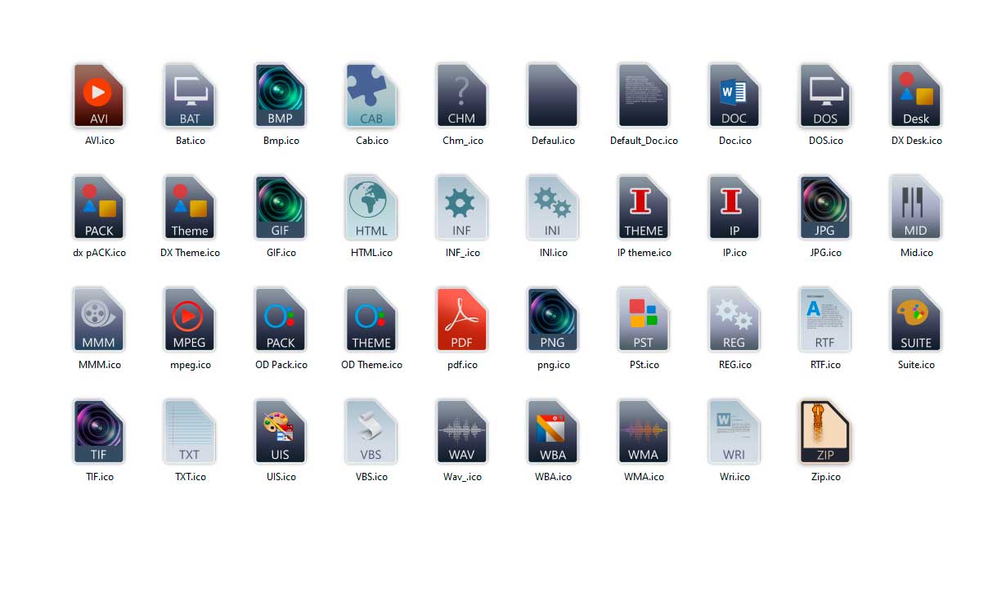Select the DOS.ico monitor icon
The height and width of the screenshot is (589, 1006).
coord(825,96)
